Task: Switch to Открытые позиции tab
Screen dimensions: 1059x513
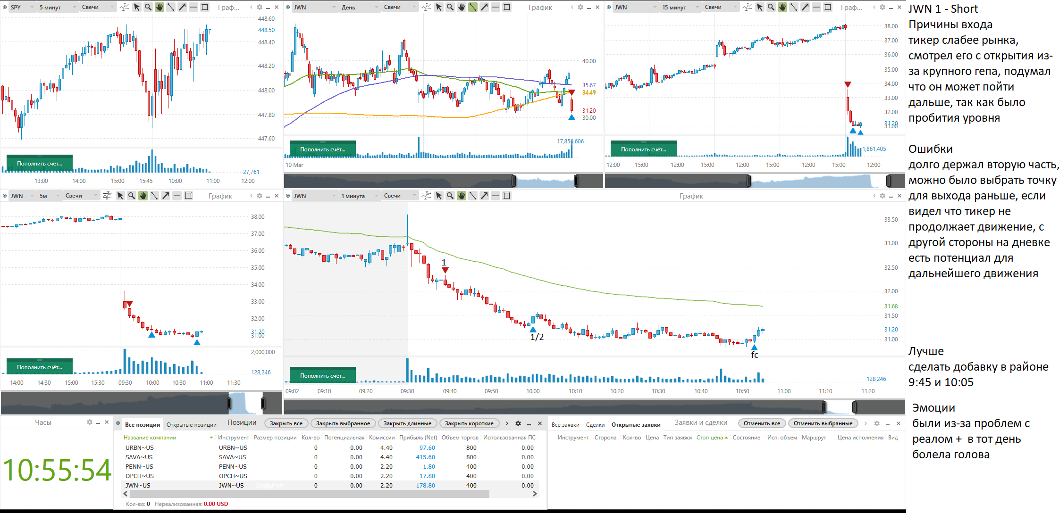Action: coord(191,425)
